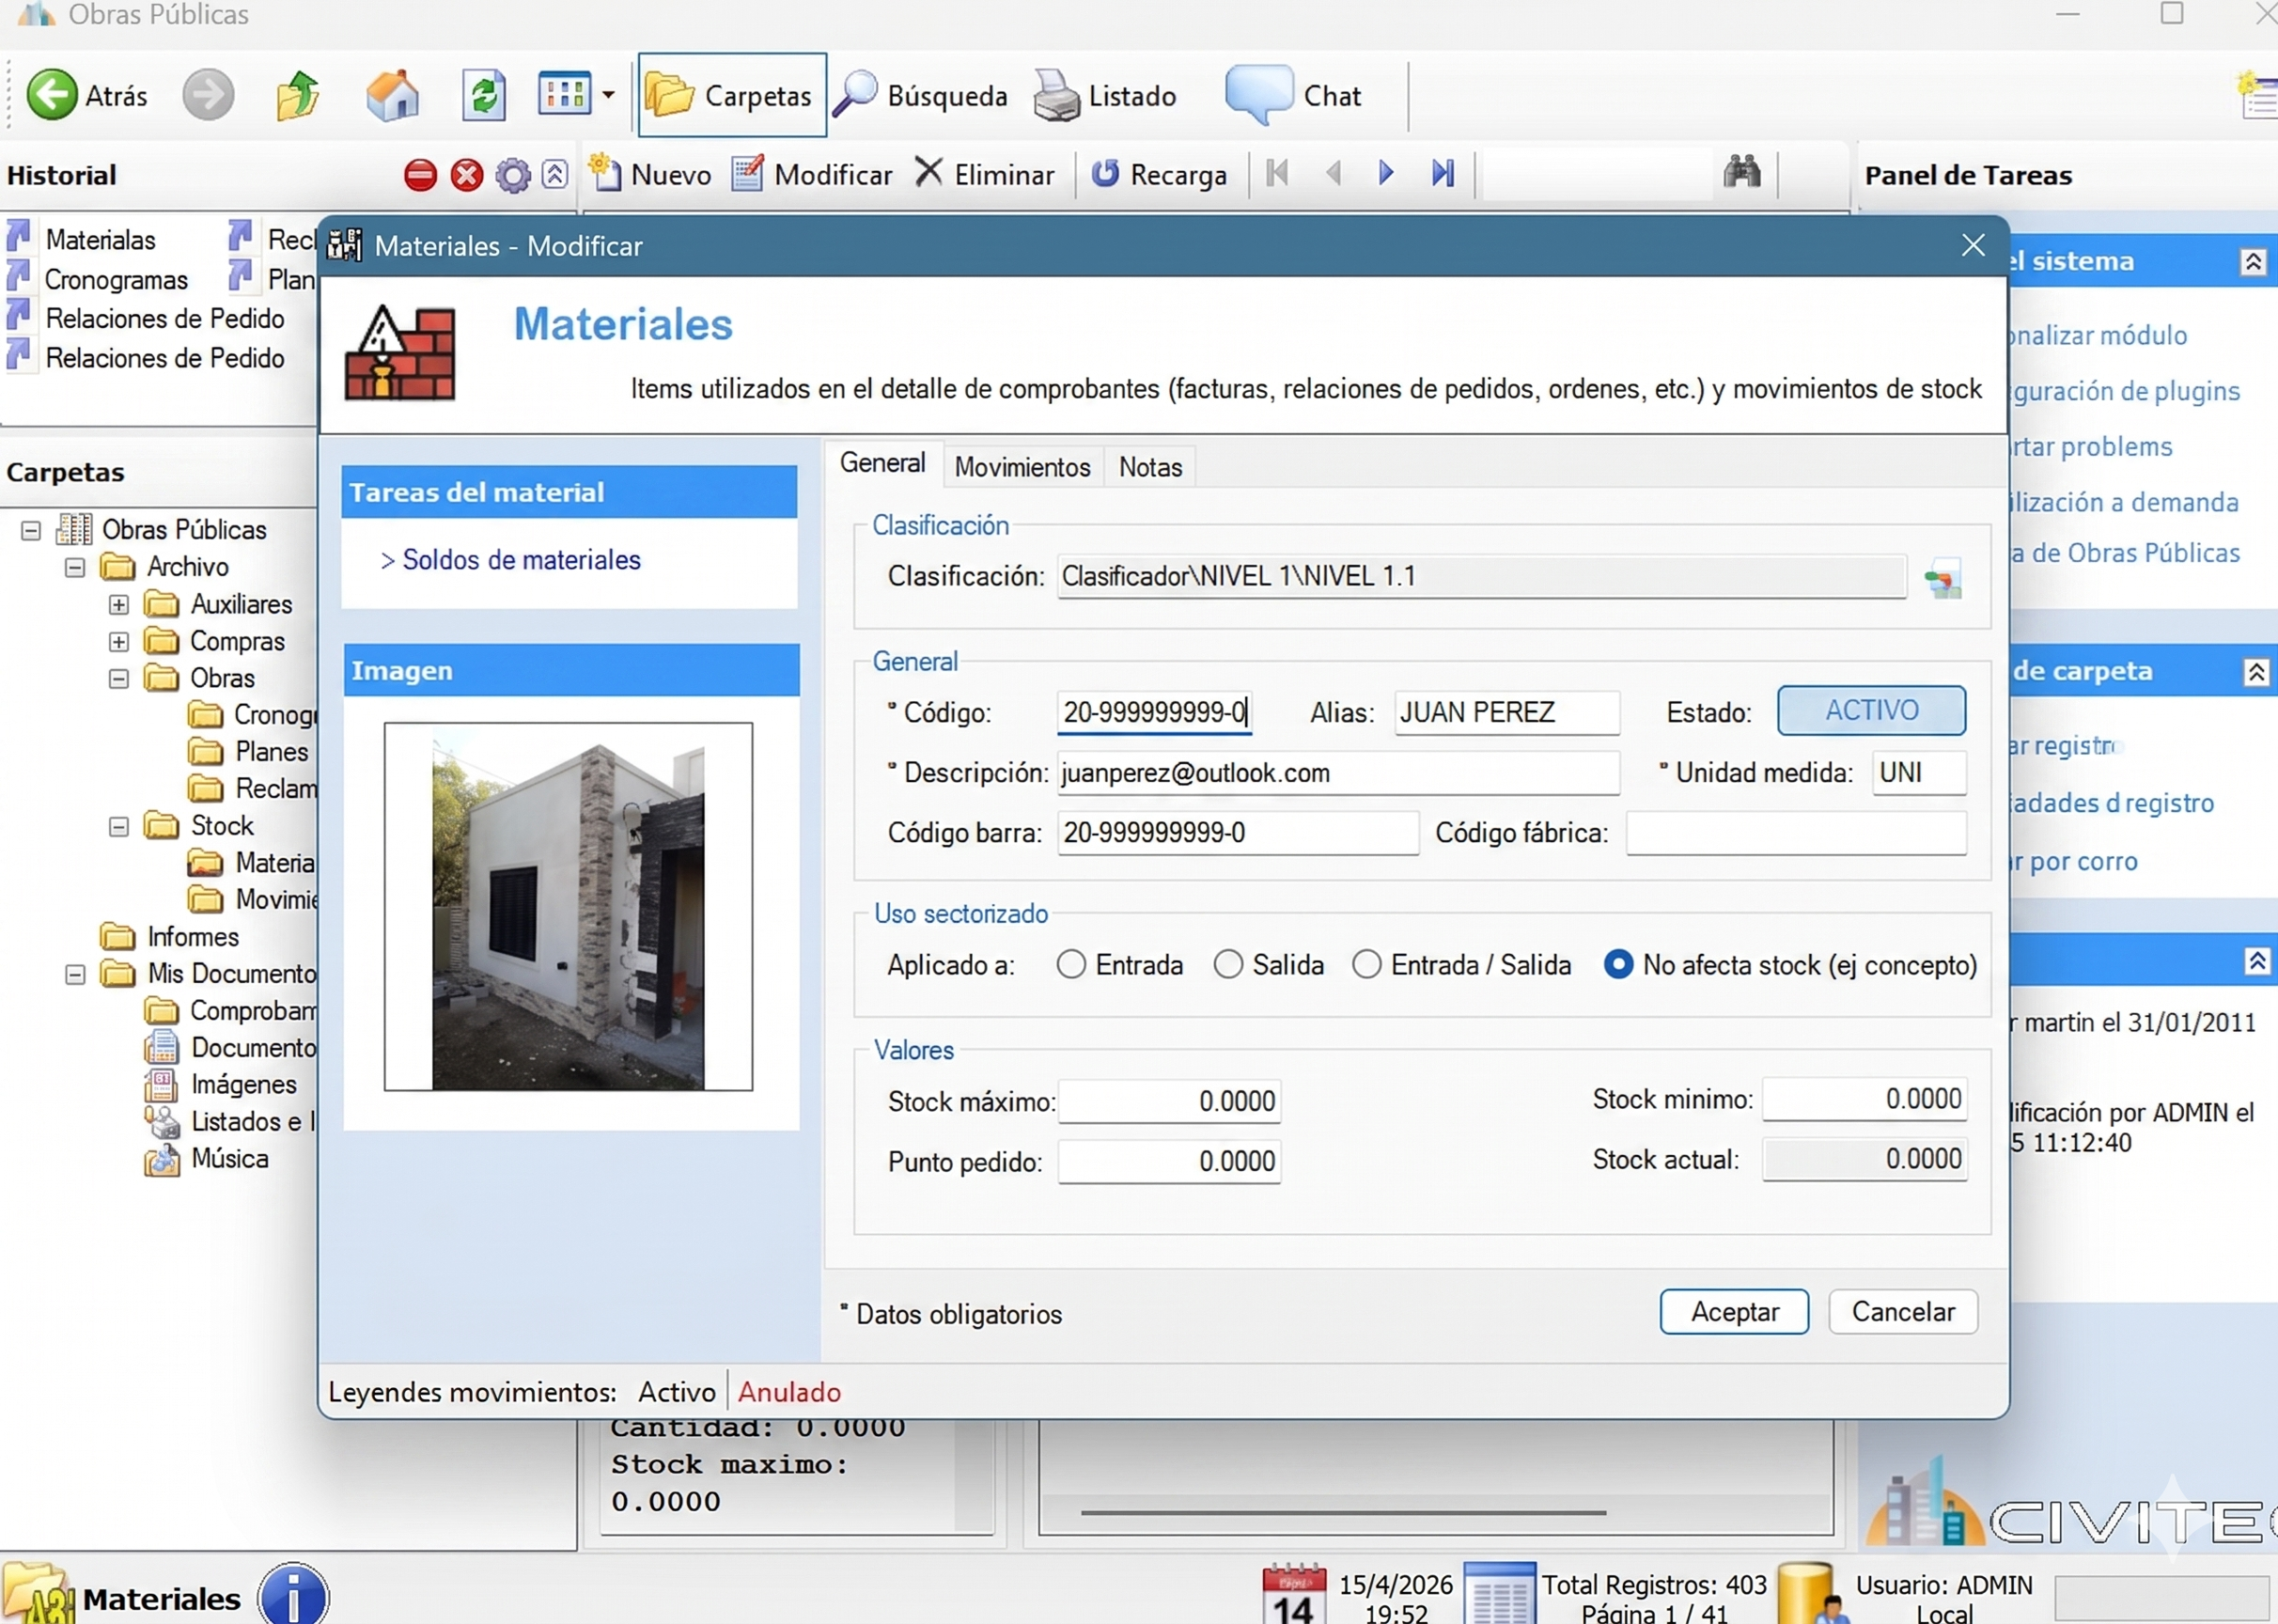Click the calendar date icon in status bar
The image size is (2278, 1624).
pyautogui.click(x=1294, y=1594)
